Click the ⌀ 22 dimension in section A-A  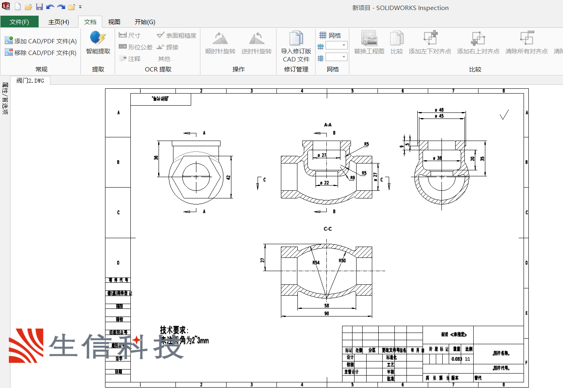(324, 183)
